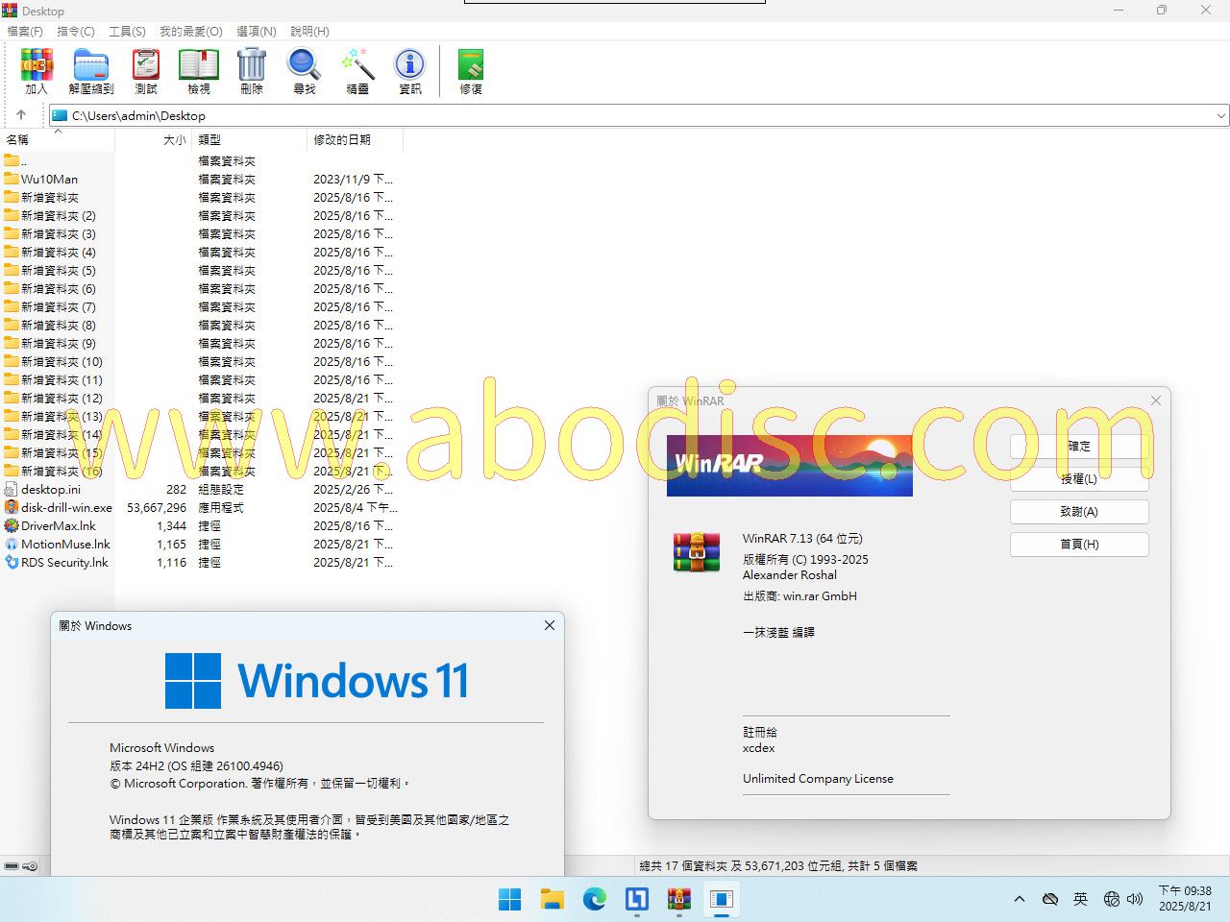Click the Repair (修復) toolbar icon
The height and width of the screenshot is (922, 1230).
(x=471, y=71)
